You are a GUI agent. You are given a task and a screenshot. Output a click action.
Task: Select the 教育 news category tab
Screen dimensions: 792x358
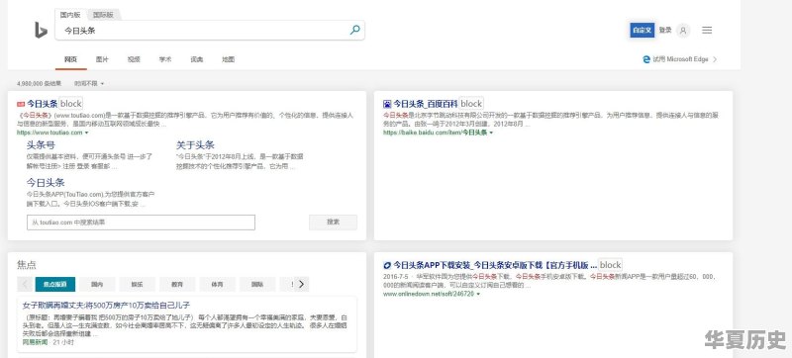tap(177, 284)
